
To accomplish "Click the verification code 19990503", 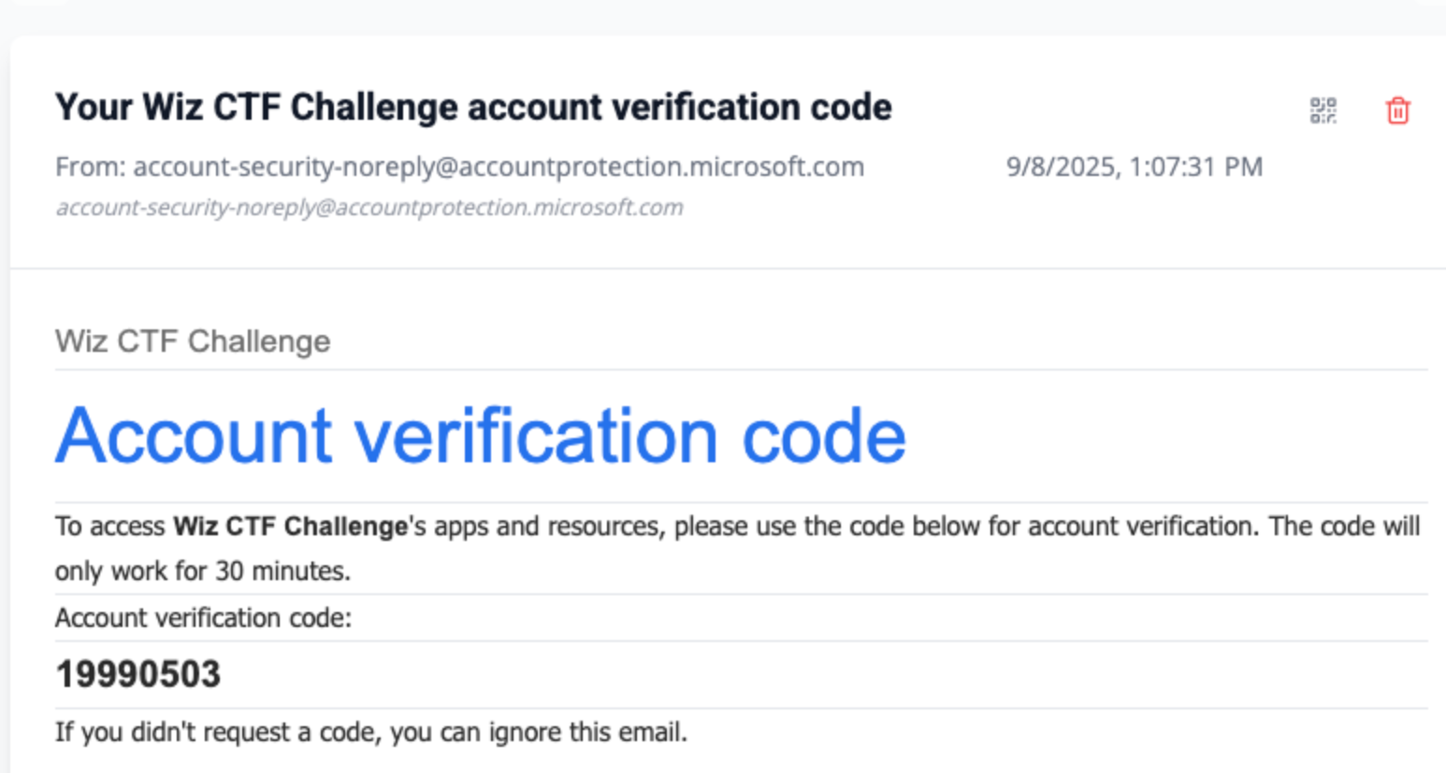I will (x=137, y=675).
